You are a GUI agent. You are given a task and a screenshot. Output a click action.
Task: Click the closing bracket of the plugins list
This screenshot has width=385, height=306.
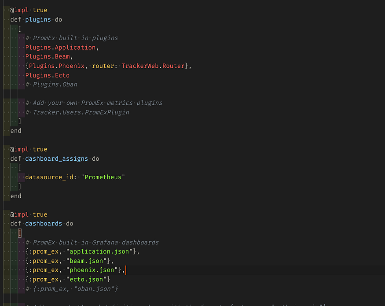20,121
